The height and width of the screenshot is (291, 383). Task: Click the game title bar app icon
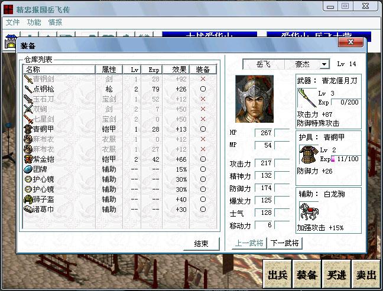[x=8, y=9]
